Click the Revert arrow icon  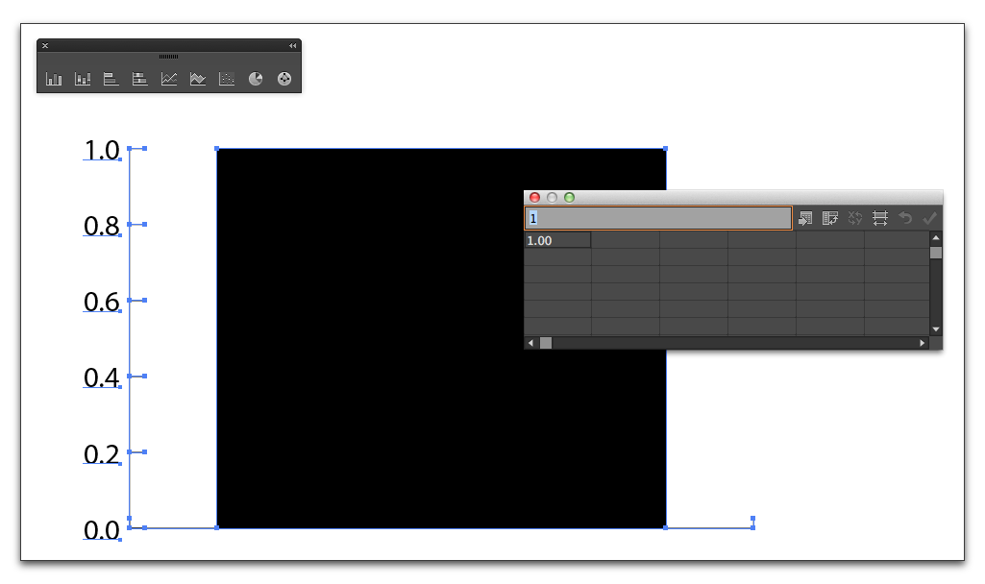(x=905, y=218)
